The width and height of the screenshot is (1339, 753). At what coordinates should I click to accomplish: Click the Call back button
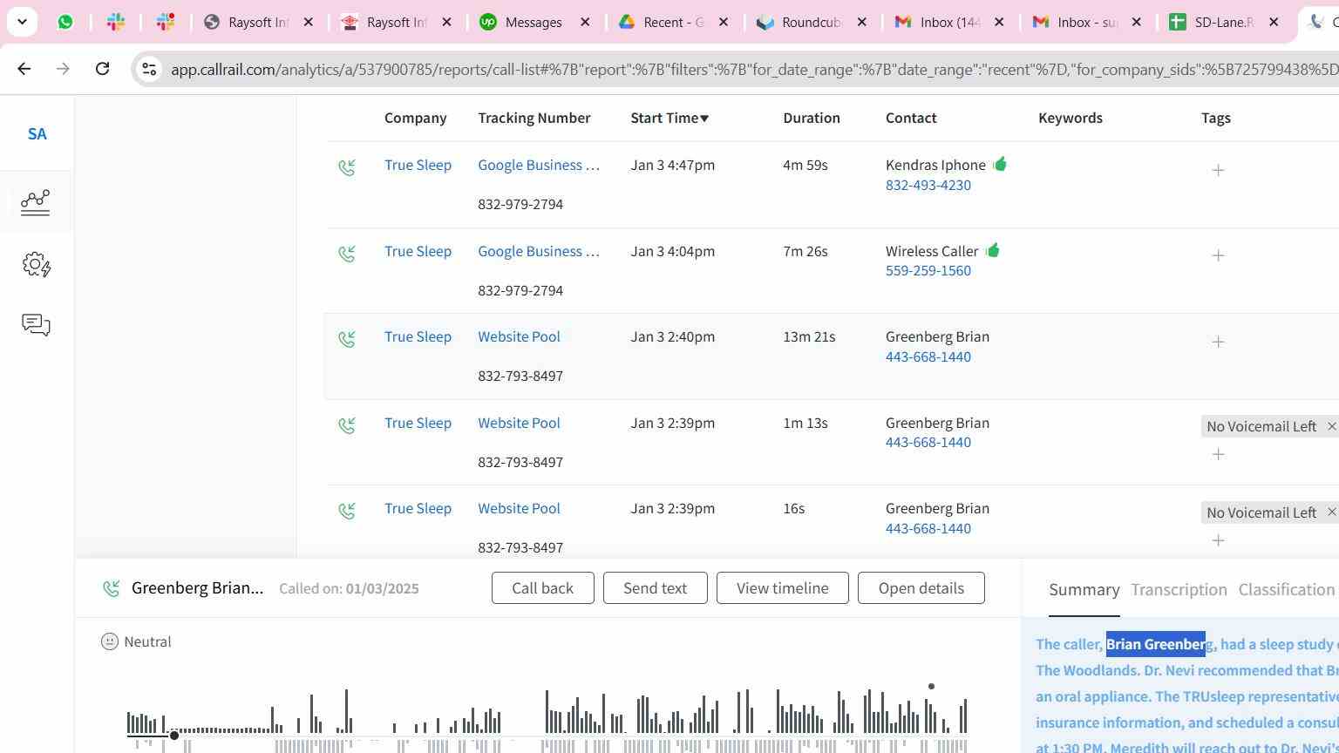(542, 588)
